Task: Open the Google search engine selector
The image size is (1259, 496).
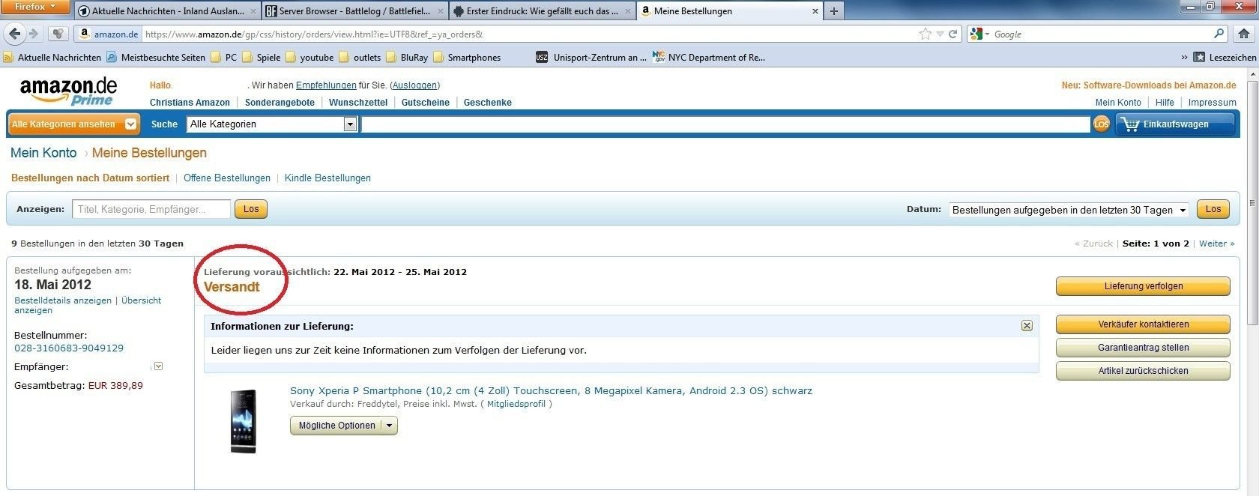Action: click(979, 34)
